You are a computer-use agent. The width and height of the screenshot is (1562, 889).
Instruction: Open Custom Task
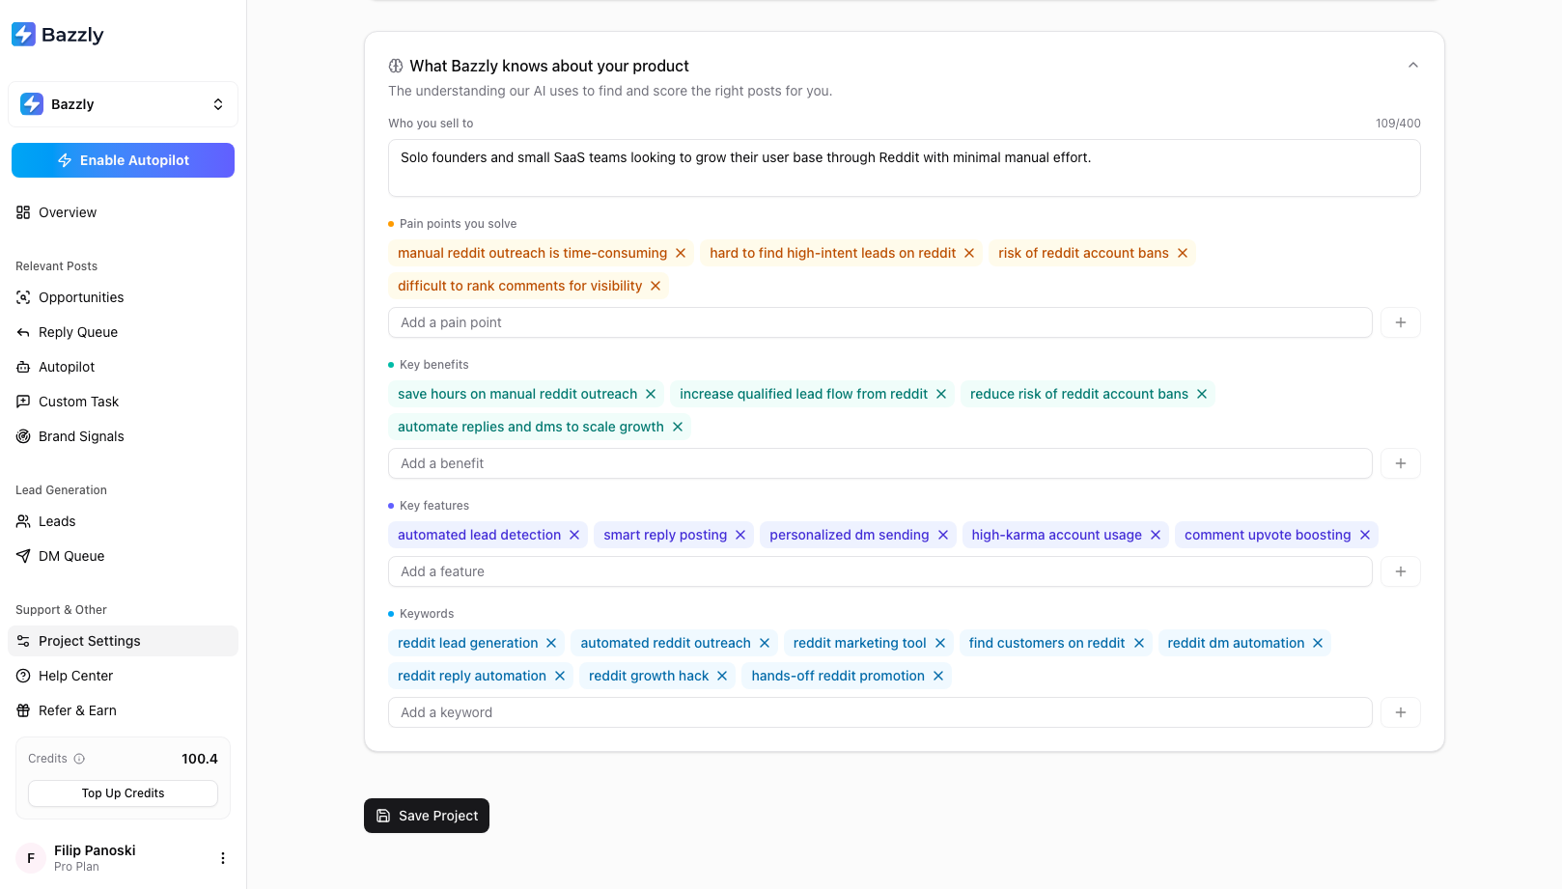[123, 402]
